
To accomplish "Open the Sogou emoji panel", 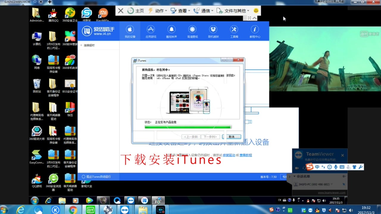I will [330, 167].
